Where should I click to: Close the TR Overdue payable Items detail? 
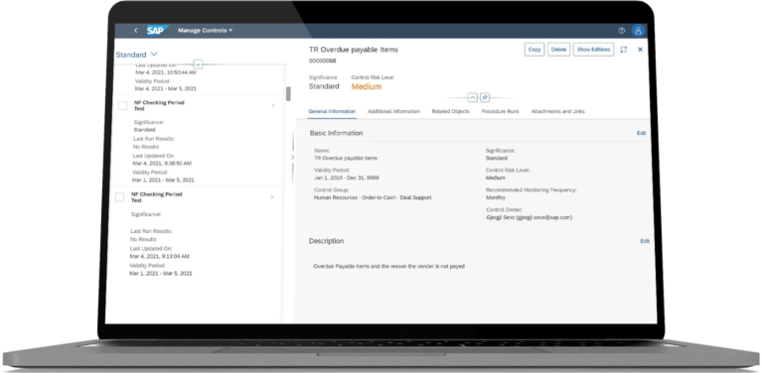coord(640,50)
